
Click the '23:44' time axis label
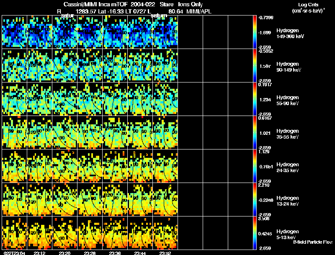tap(140, 253)
